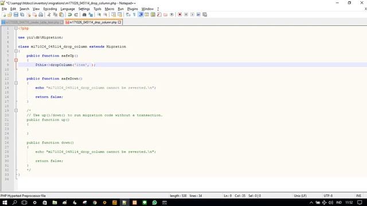
Task: Click the Zoom Out toolbar icon
Action: pos(106,15)
